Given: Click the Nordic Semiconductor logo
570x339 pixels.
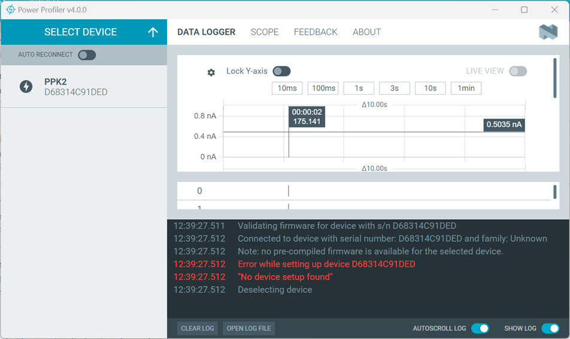Looking at the screenshot, I should pos(548,32).
